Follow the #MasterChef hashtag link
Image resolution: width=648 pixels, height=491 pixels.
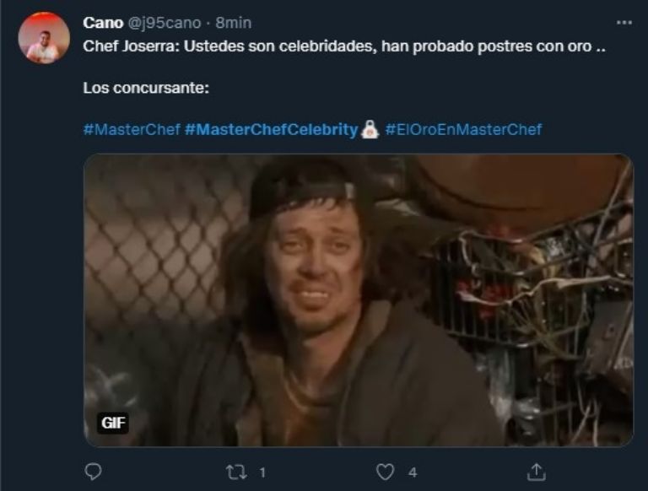click(x=132, y=130)
